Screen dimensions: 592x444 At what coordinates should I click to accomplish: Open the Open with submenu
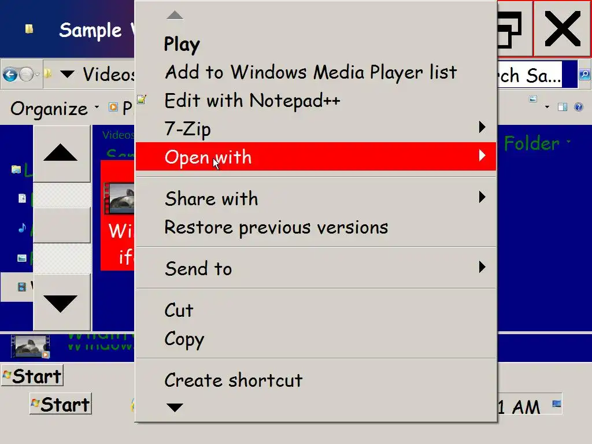(316, 156)
